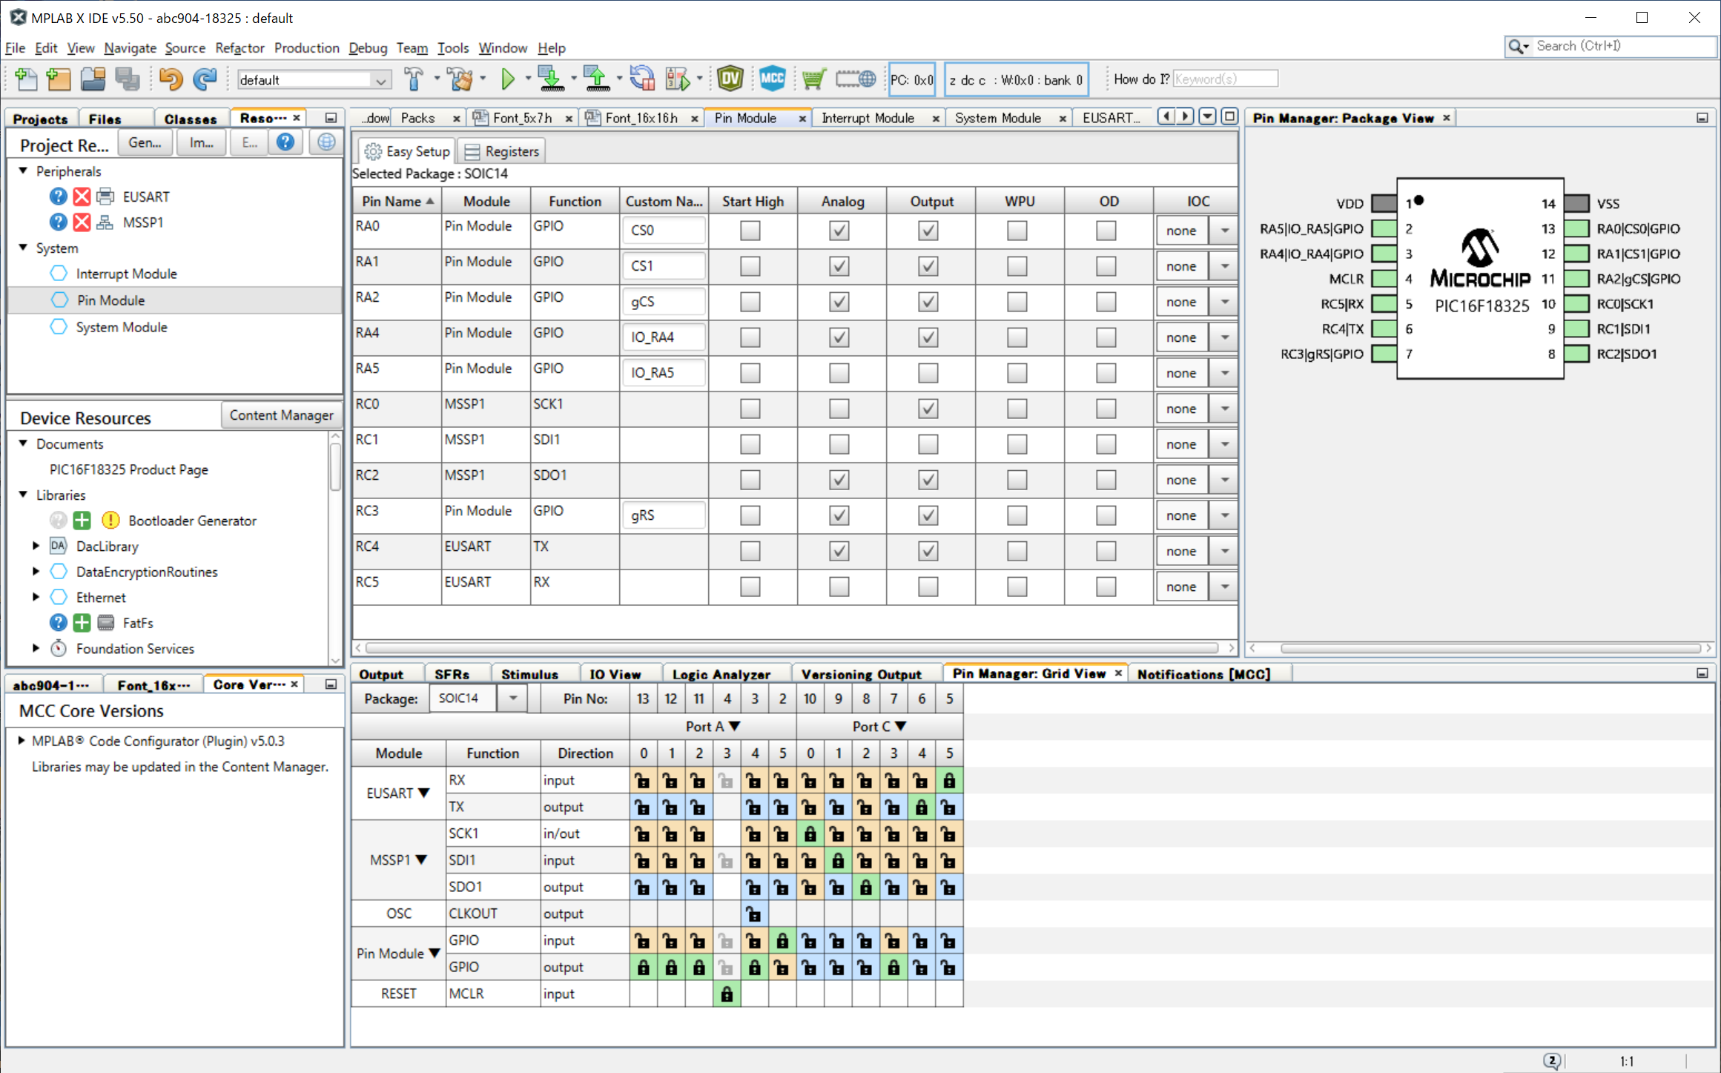The image size is (1721, 1073).
Task: Click the green plus icon beside Bootloader Generator
Action: pyautogui.click(x=82, y=521)
